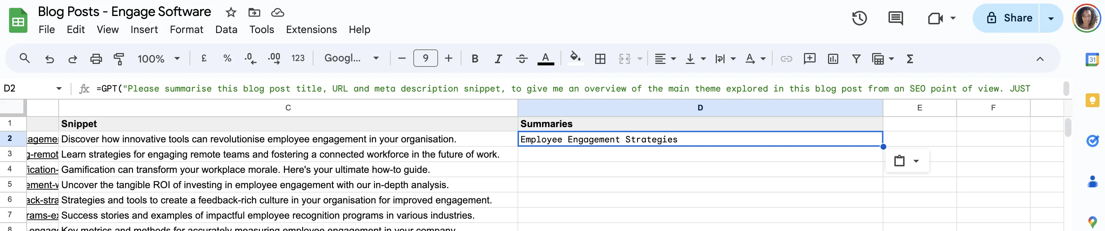Open Google Calendar side panel
The height and width of the screenshot is (231, 1105).
(1092, 60)
